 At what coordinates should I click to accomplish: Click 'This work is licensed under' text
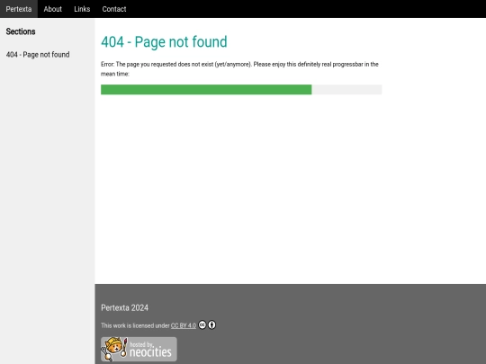135,325
